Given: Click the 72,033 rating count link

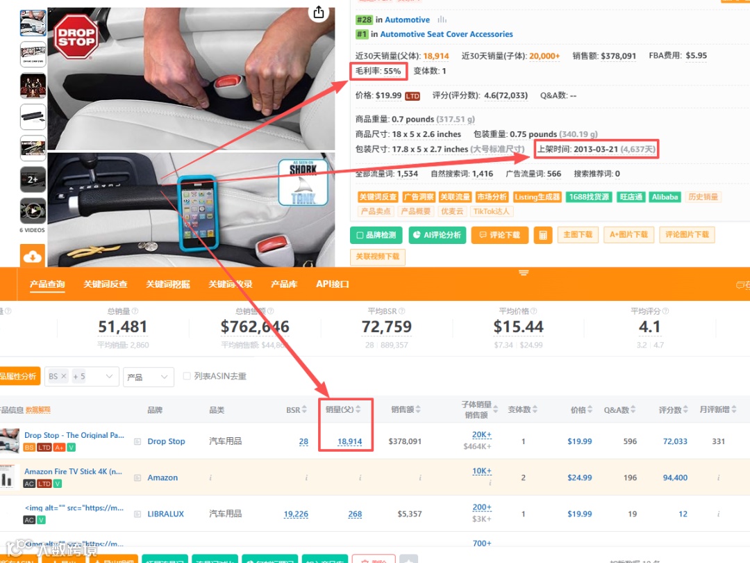Looking at the screenshot, I should click(675, 441).
